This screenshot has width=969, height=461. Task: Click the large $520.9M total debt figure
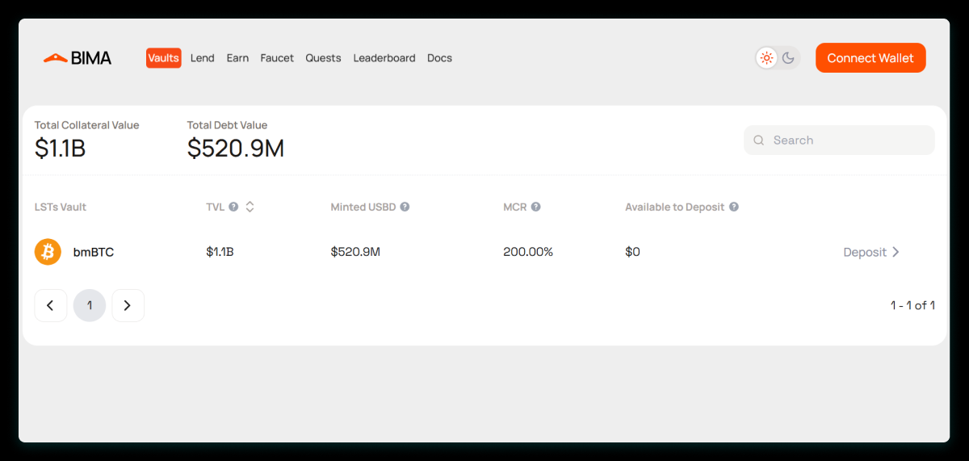tap(236, 149)
